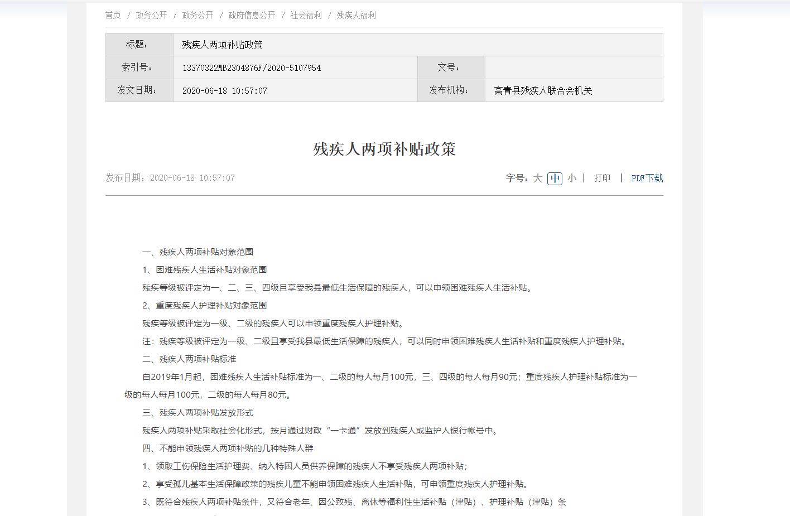Switch font size to 小 (small)
Image resolution: width=790 pixels, height=516 pixels.
click(x=572, y=178)
